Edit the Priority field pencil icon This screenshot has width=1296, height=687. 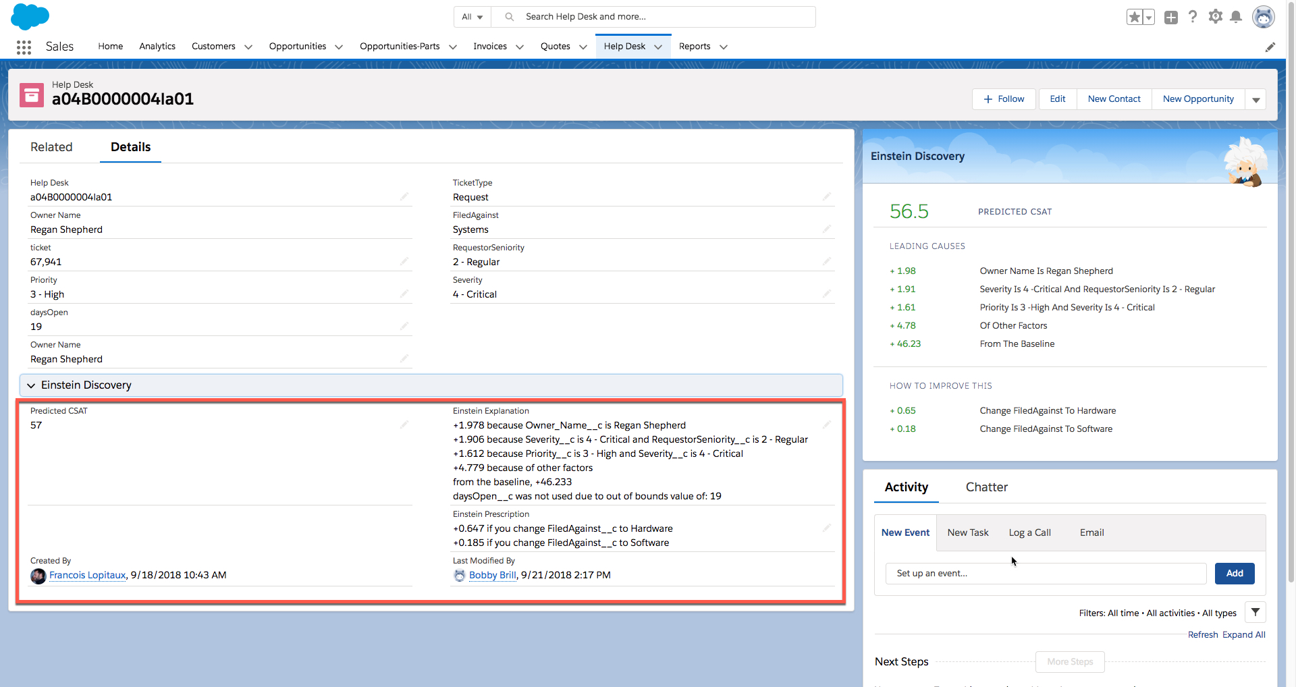[x=404, y=294]
